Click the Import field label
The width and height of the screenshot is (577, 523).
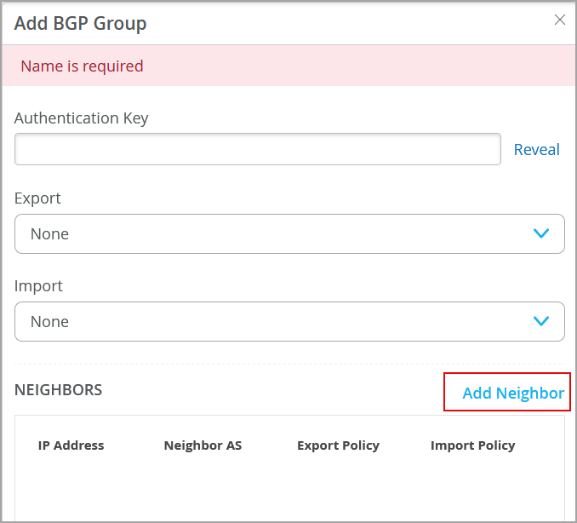[x=38, y=285]
